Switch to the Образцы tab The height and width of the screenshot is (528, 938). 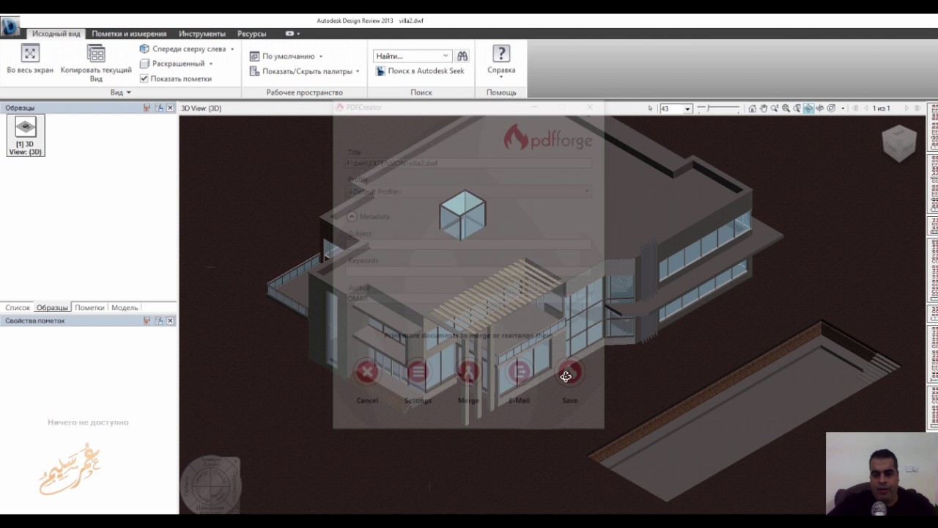coord(52,308)
